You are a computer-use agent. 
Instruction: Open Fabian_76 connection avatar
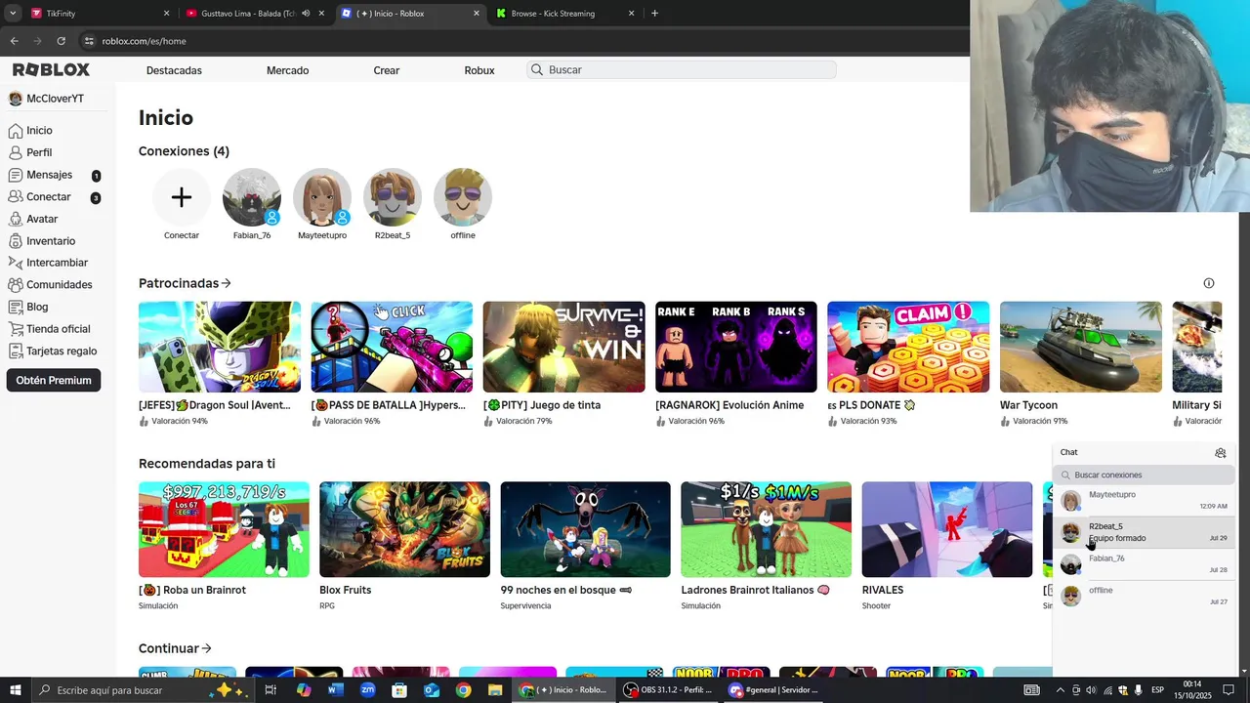[x=252, y=197]
